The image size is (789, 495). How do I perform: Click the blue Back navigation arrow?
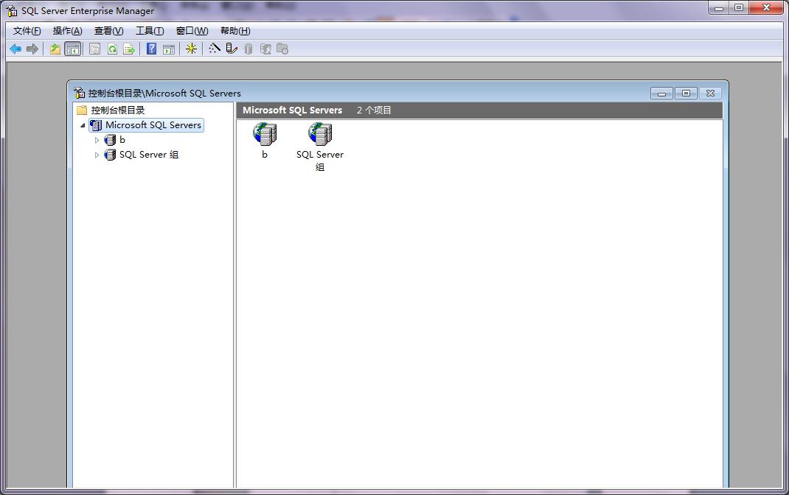coord(15,49)
